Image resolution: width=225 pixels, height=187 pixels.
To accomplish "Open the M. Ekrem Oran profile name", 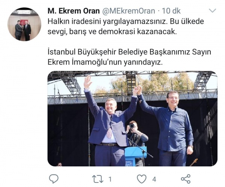I will [x=73, y=11].
